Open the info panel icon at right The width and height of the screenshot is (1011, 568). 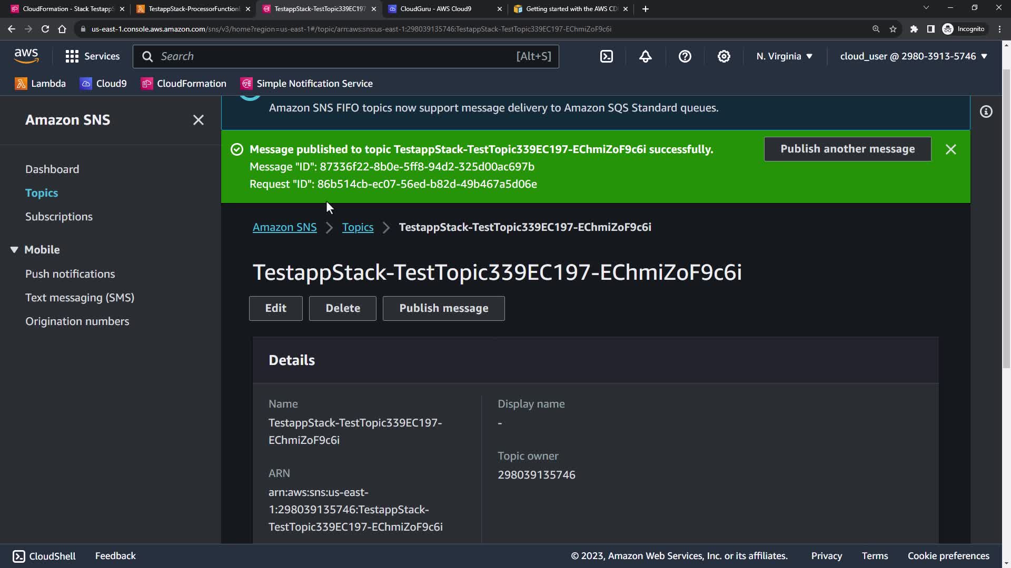[986, 111]
